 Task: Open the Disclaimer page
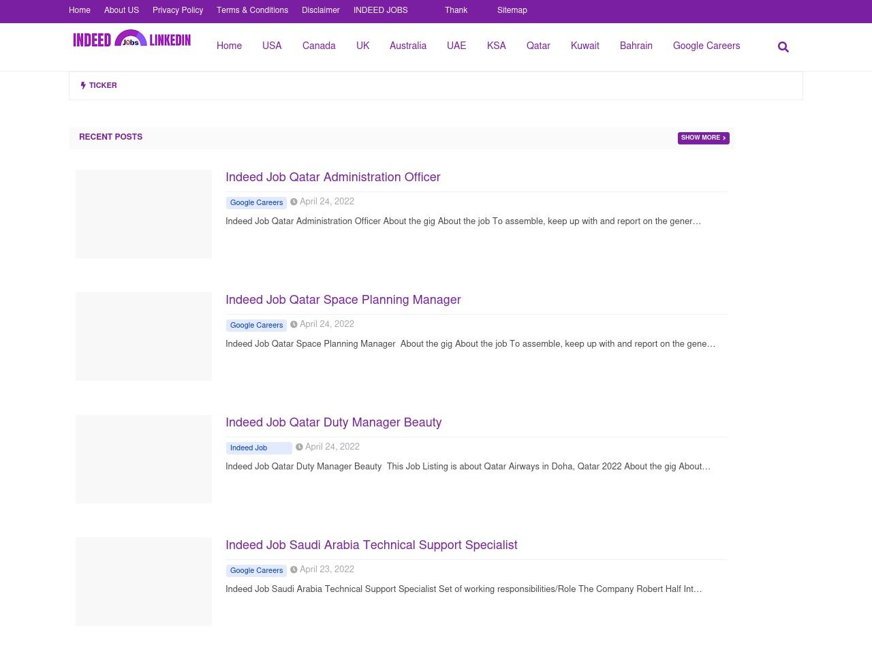pos(321,10)
